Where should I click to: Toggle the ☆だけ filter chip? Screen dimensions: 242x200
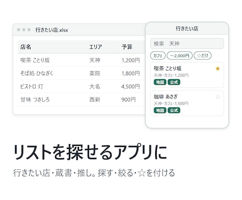pos(203,56)
